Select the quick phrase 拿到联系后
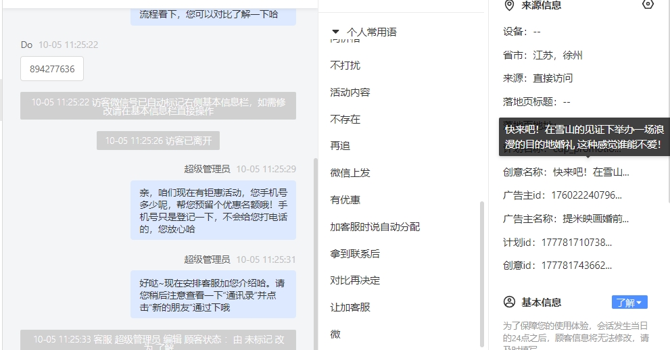 coord(355,253)
